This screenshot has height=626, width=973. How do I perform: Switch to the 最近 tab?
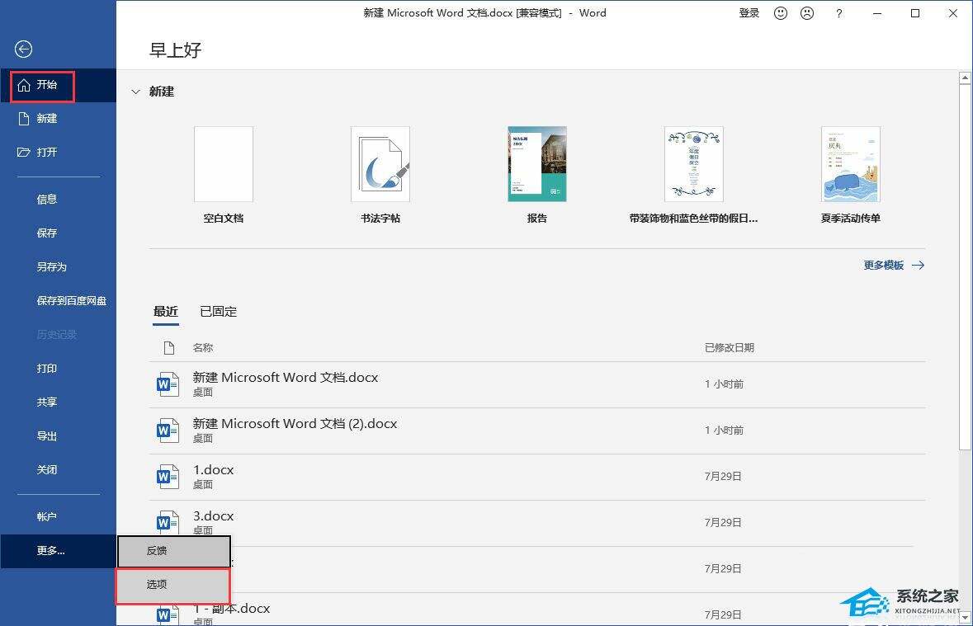pyautogui.click(x=166, y=312)
